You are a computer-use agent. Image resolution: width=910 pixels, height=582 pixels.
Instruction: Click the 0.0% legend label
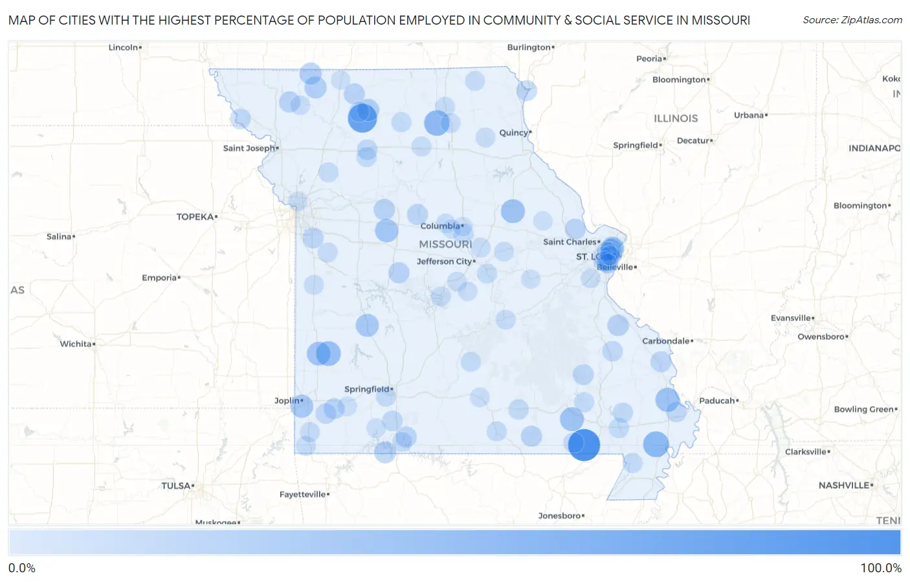[x=22, y=568]
